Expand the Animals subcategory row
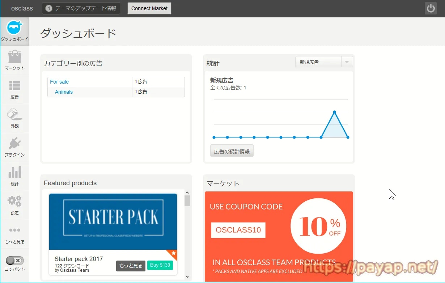 (x=64, y=92)
